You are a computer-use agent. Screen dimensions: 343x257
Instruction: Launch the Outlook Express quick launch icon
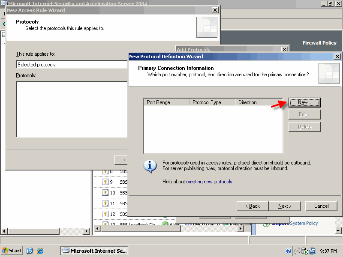click(30, 251)
